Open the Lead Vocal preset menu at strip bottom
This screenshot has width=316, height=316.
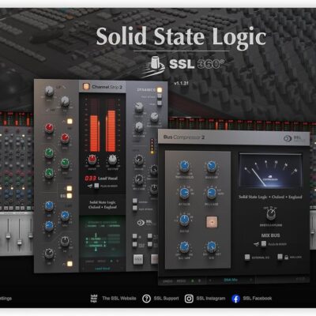(102, 269)
